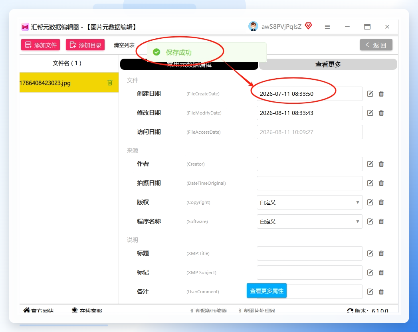Viewport: 418px width, 332px height.
Task: Open the hamburger menu in title bar
Action: (327, 27)
